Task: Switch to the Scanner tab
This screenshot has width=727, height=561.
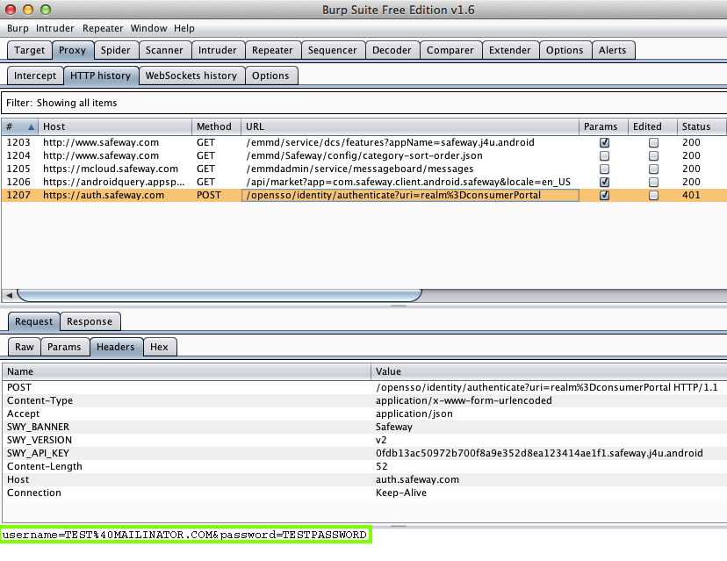Action: click(x=164, y=50)
